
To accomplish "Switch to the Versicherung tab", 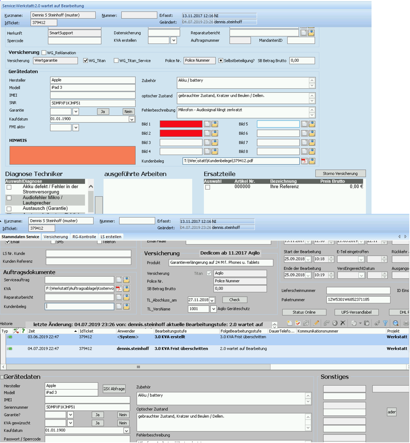I will [x=56, y=237].
